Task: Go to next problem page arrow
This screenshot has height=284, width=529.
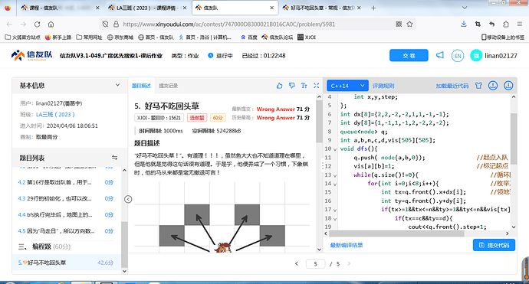Action: 349,264
